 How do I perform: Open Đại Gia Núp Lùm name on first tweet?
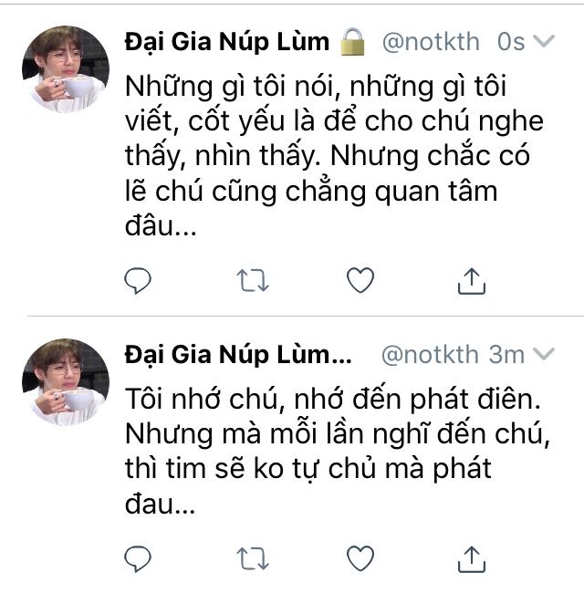pyautogui.click(x=227, y=42)
